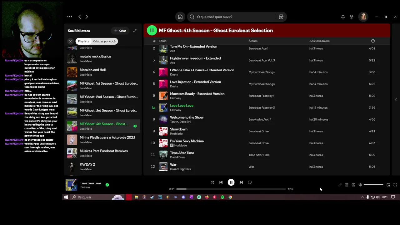
Task: Skip to next track
Action: pos(241,182)
